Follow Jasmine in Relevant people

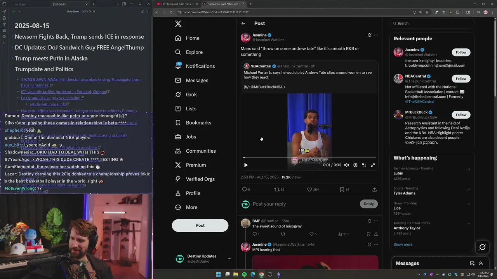point(461,52)
